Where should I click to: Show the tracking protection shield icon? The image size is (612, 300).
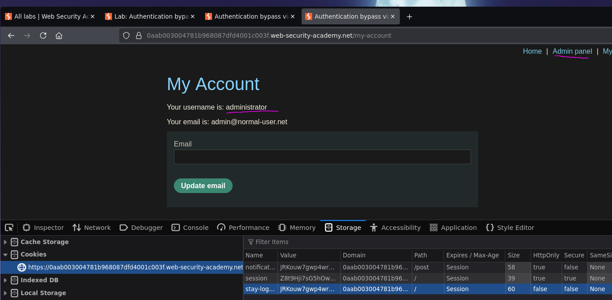coord(126,36)
